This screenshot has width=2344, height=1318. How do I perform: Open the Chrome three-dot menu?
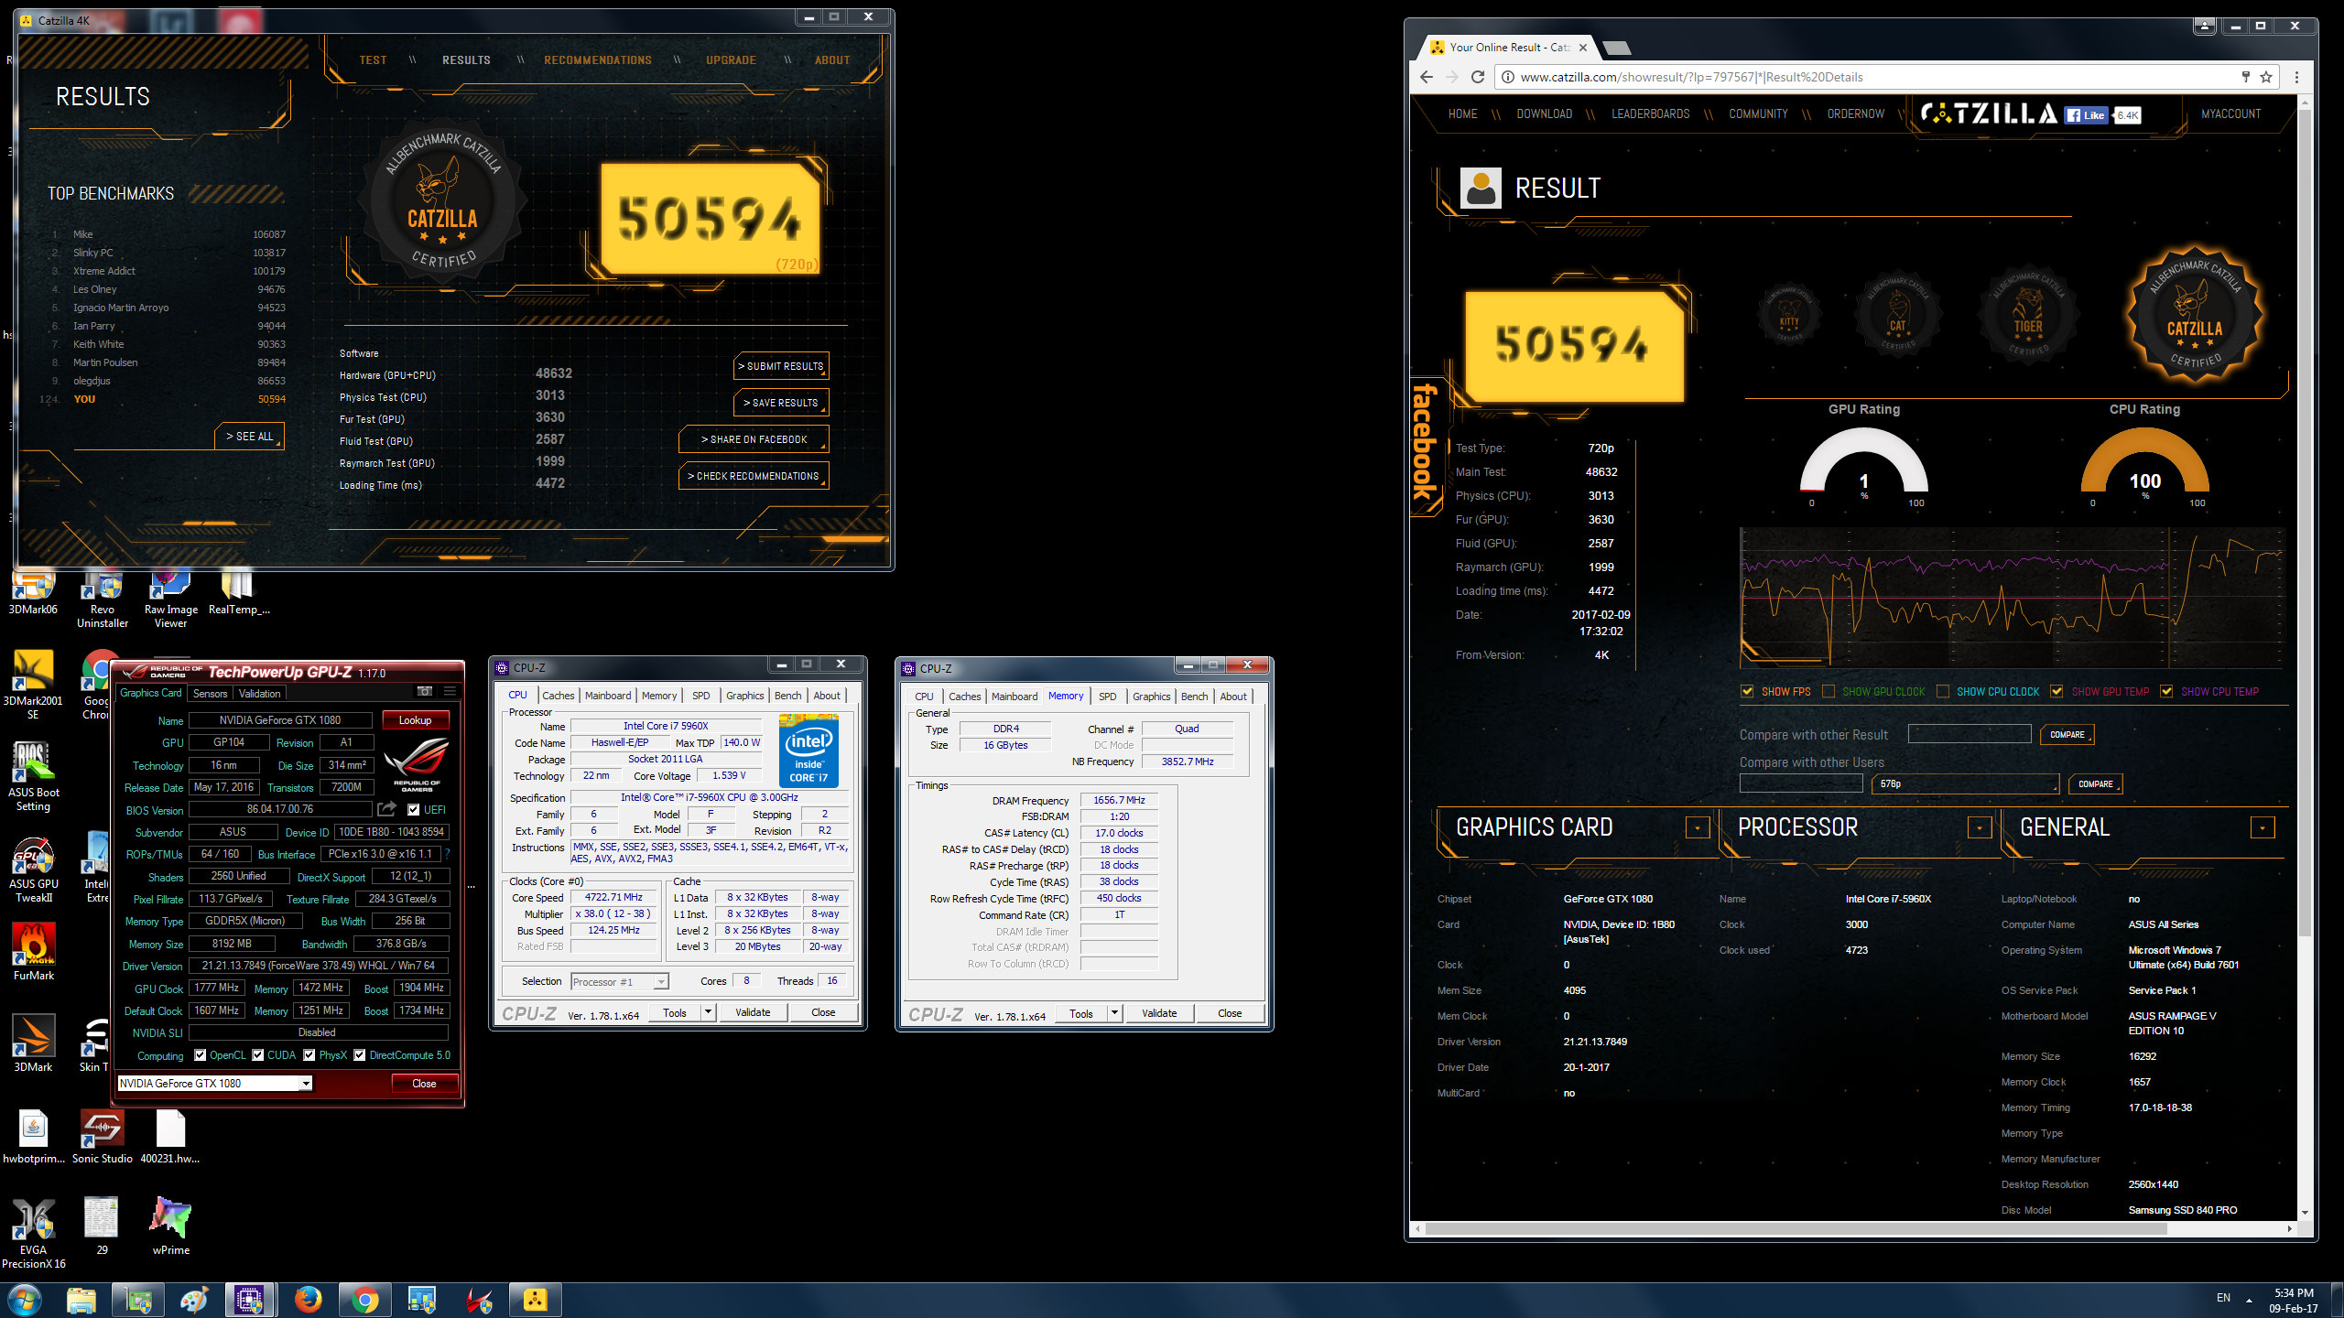(2296, 77)
